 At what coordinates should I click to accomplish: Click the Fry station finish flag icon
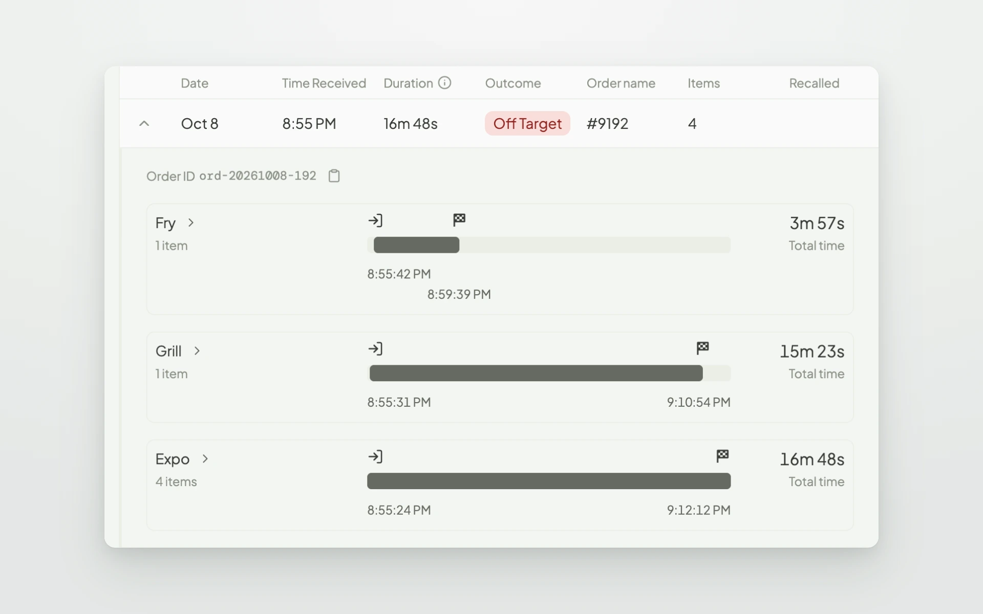pyautogui.click(x=459, y=220)
